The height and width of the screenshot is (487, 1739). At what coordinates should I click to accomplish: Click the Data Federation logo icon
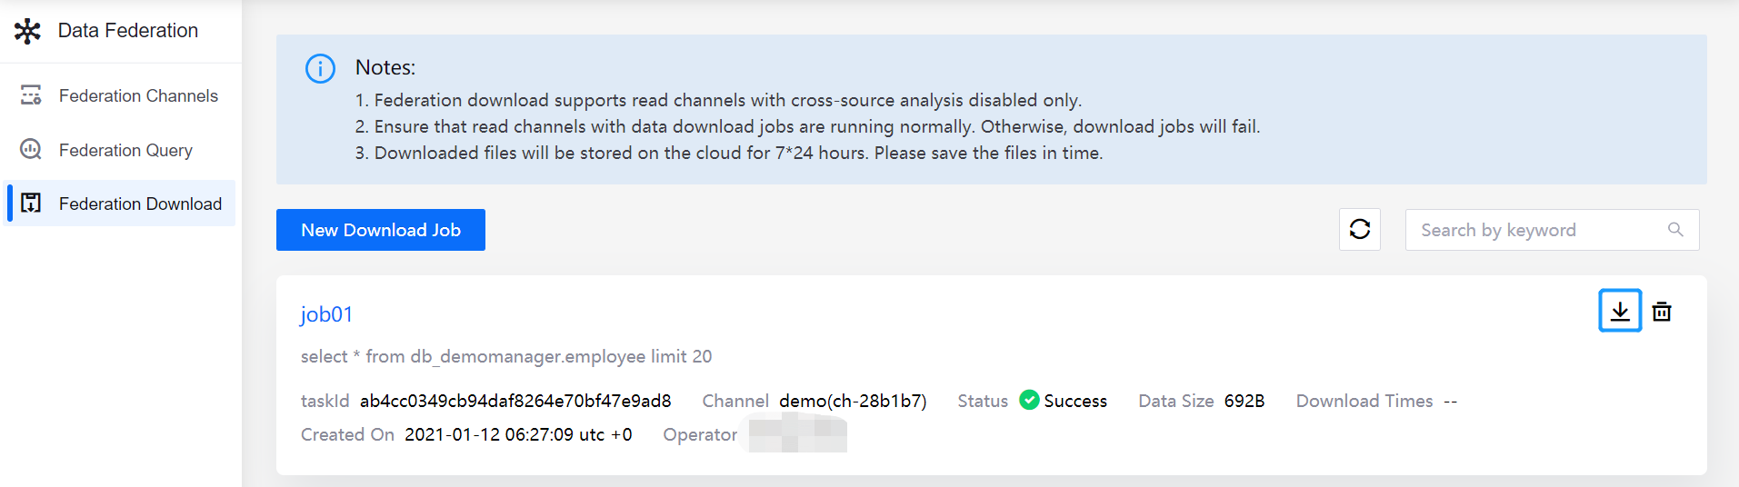27,31
